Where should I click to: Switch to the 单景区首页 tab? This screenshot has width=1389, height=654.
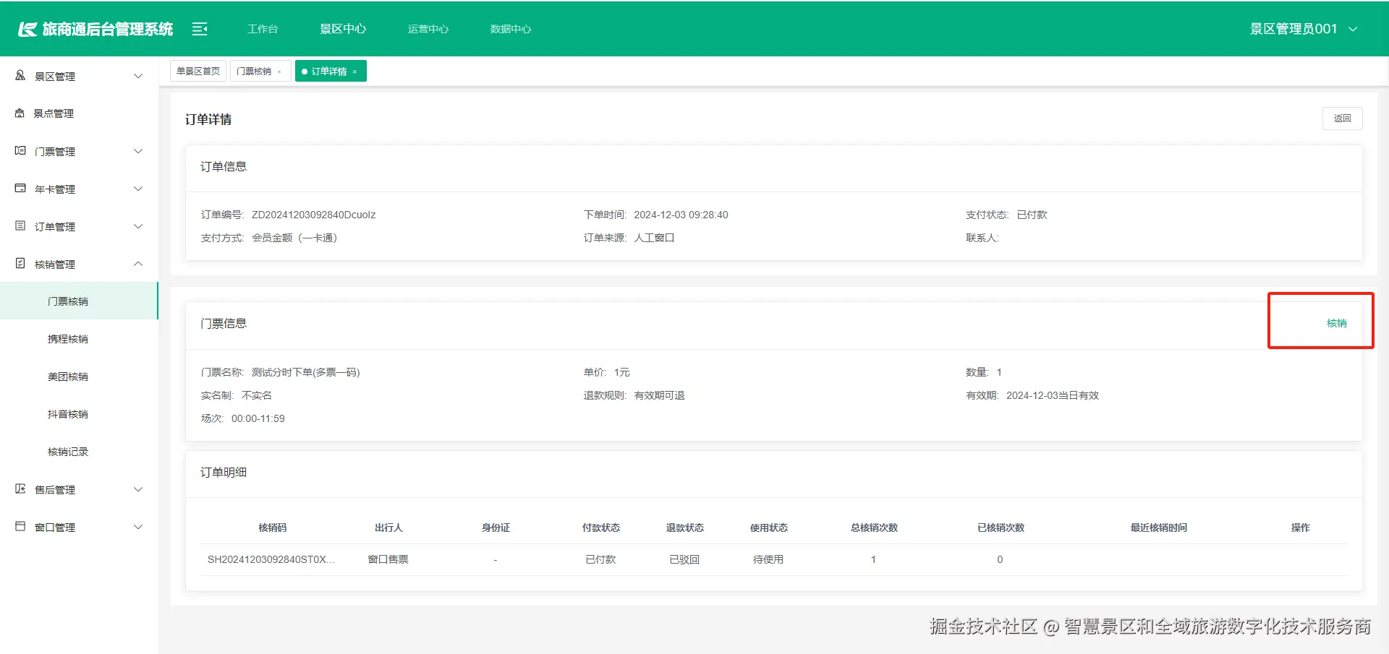pyautogui.click(x=198, y=71)
